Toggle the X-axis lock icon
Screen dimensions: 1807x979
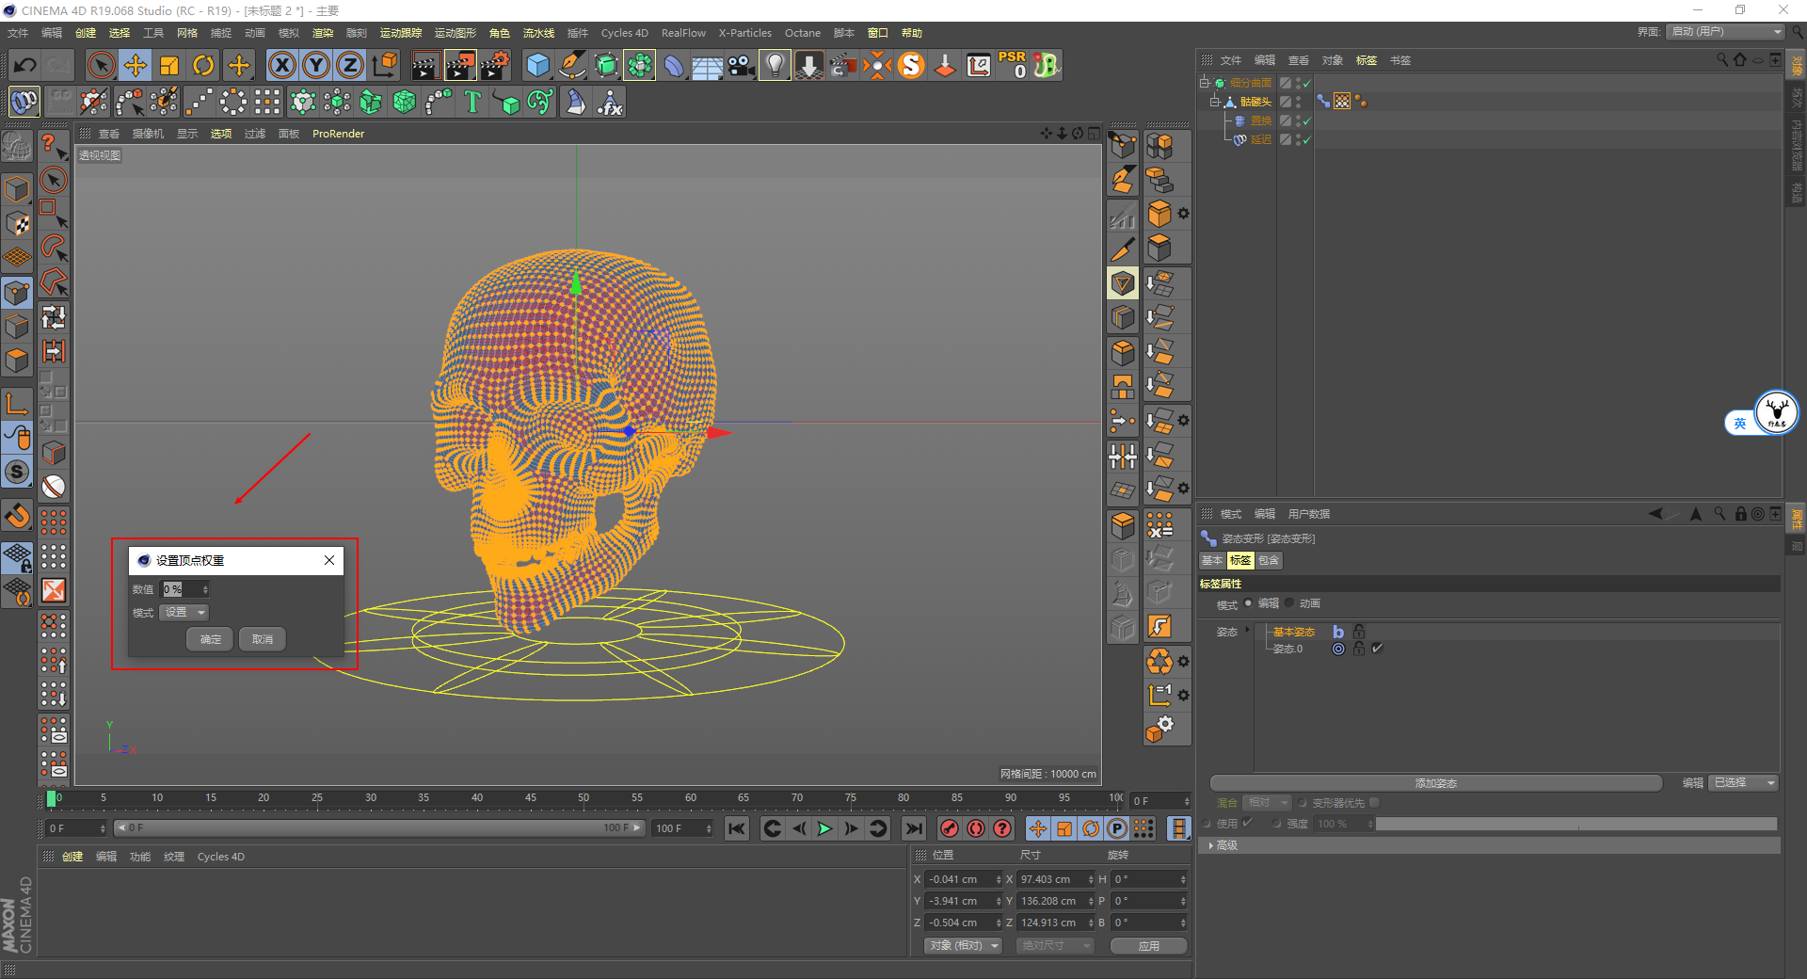tap(281, 65)
